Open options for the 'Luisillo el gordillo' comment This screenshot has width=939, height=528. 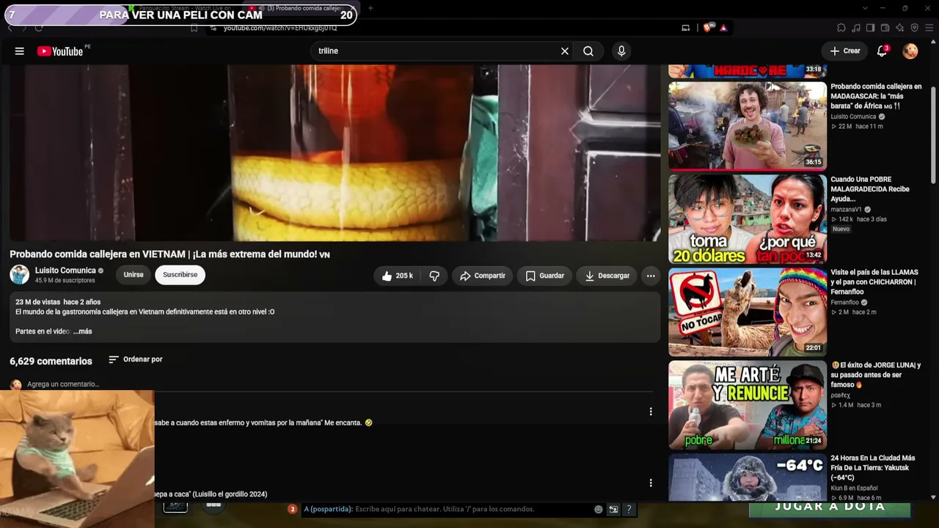(x=651, y=483)
